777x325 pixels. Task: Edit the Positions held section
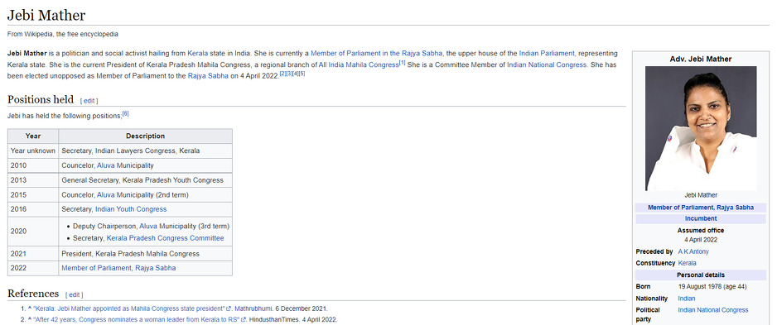click(89, 101)
